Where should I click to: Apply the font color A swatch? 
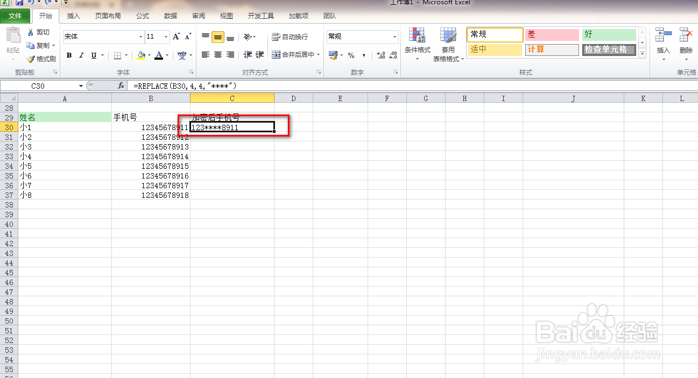tap(159, 55)
